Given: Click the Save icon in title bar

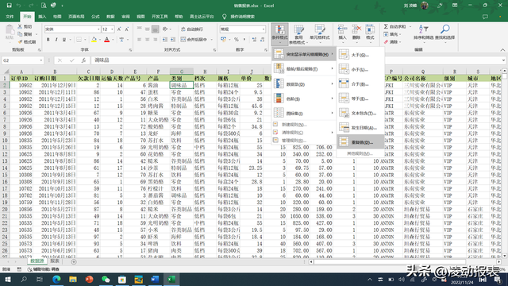Looking at the screenshot, I should [x=9, y=6].
